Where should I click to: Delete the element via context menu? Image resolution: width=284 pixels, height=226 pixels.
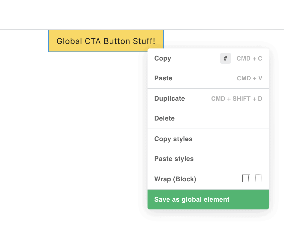(x=165, y=119)
